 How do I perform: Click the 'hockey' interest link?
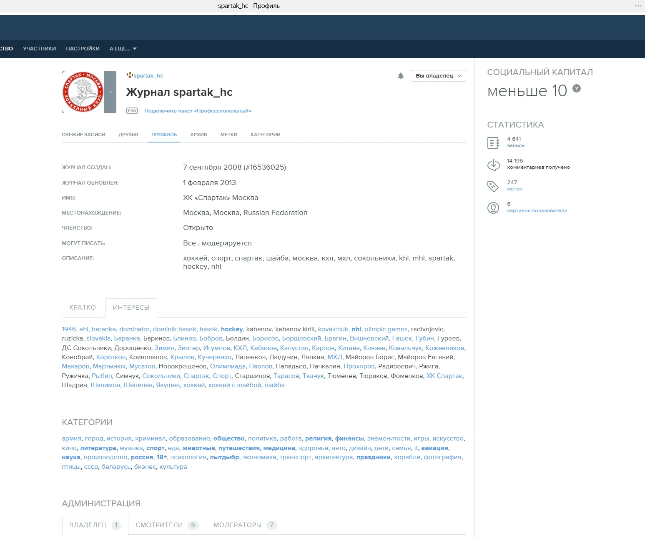(x=232, y=329)
